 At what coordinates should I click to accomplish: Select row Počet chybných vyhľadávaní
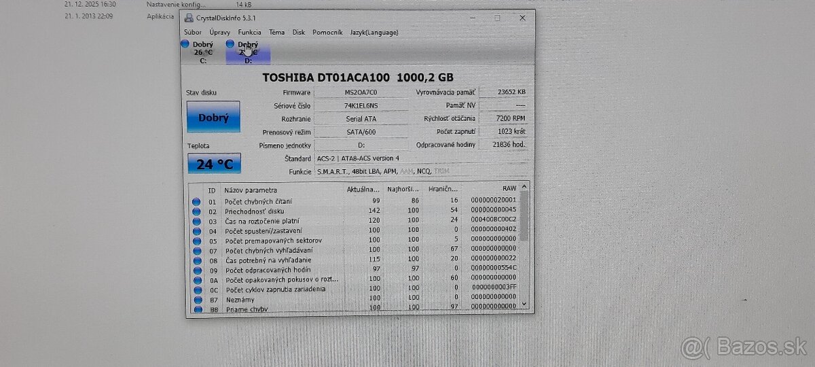(x=354, y=250)
